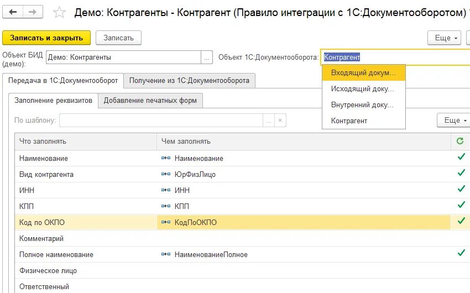Click the green checkmark in the КПП row
470x293 pixels.
click(461, 205)
